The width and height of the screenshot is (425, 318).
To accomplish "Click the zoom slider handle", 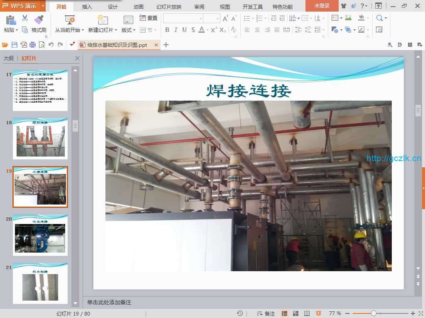I will pos(374,313).
